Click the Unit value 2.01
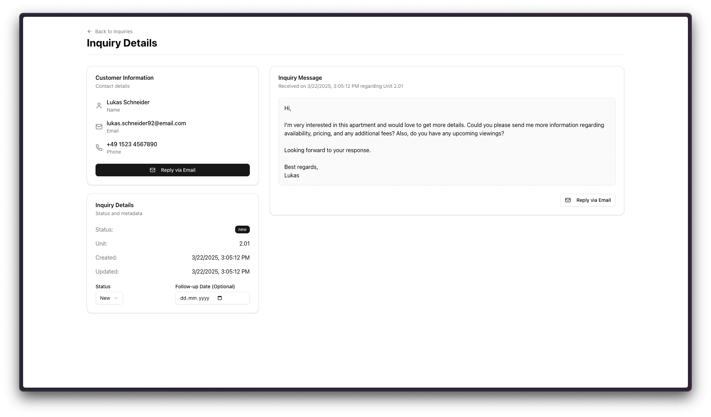The width and height of the screenshot is (711, 417). click(244, 243)
